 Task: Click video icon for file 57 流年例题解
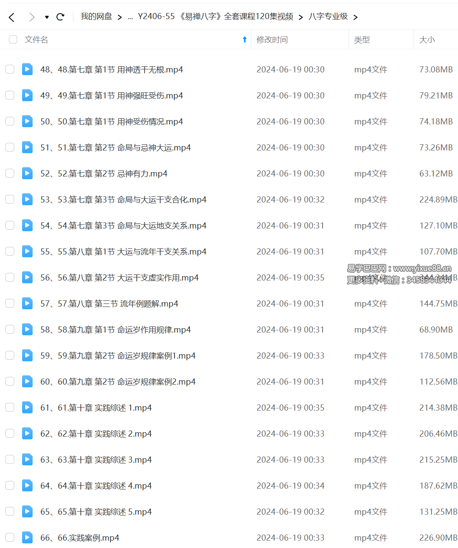pos(27,303)
